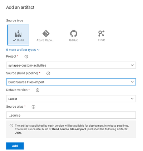Open the Build Source Files-import dropdown
The height and width of the screenshot is (151, 143).
(x=71, y=82)
